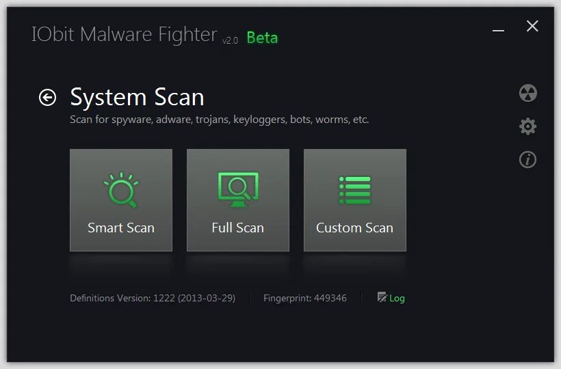Click the Custom Scan list icon
Image resolution: width=561 pixels, height=369 pixels.
pyautogui.click(x=354, y=190)
